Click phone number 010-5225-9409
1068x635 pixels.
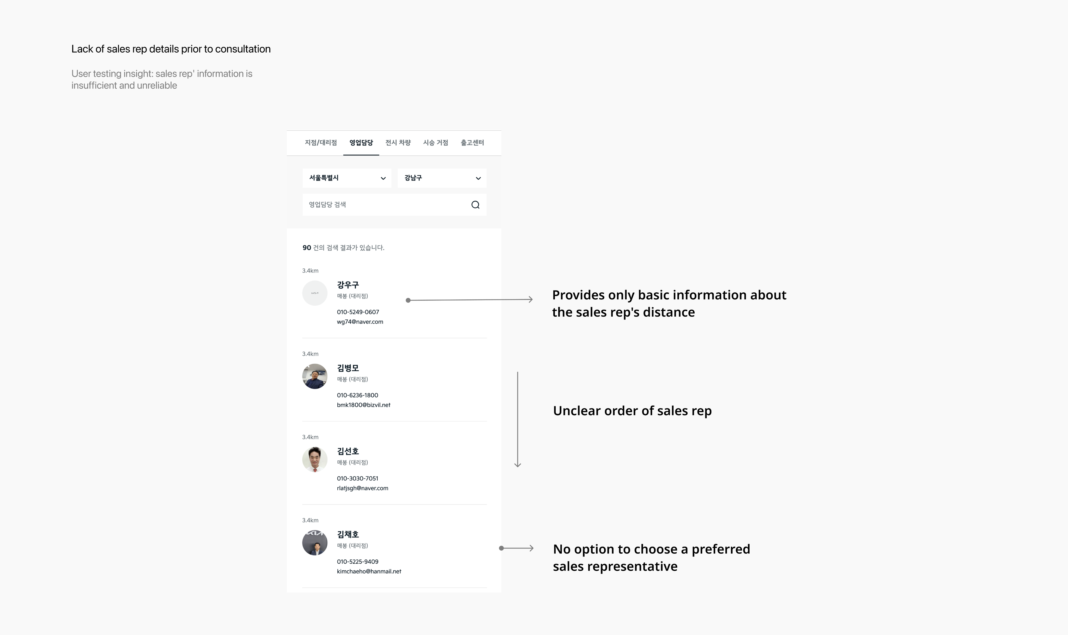(x=357, y=562)
